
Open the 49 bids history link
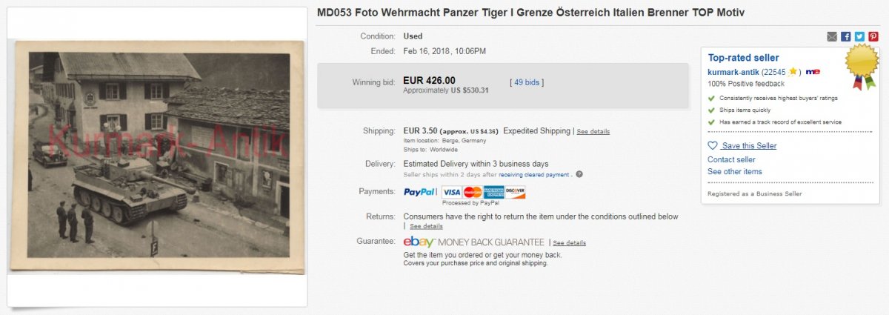(x=527, y=82)
